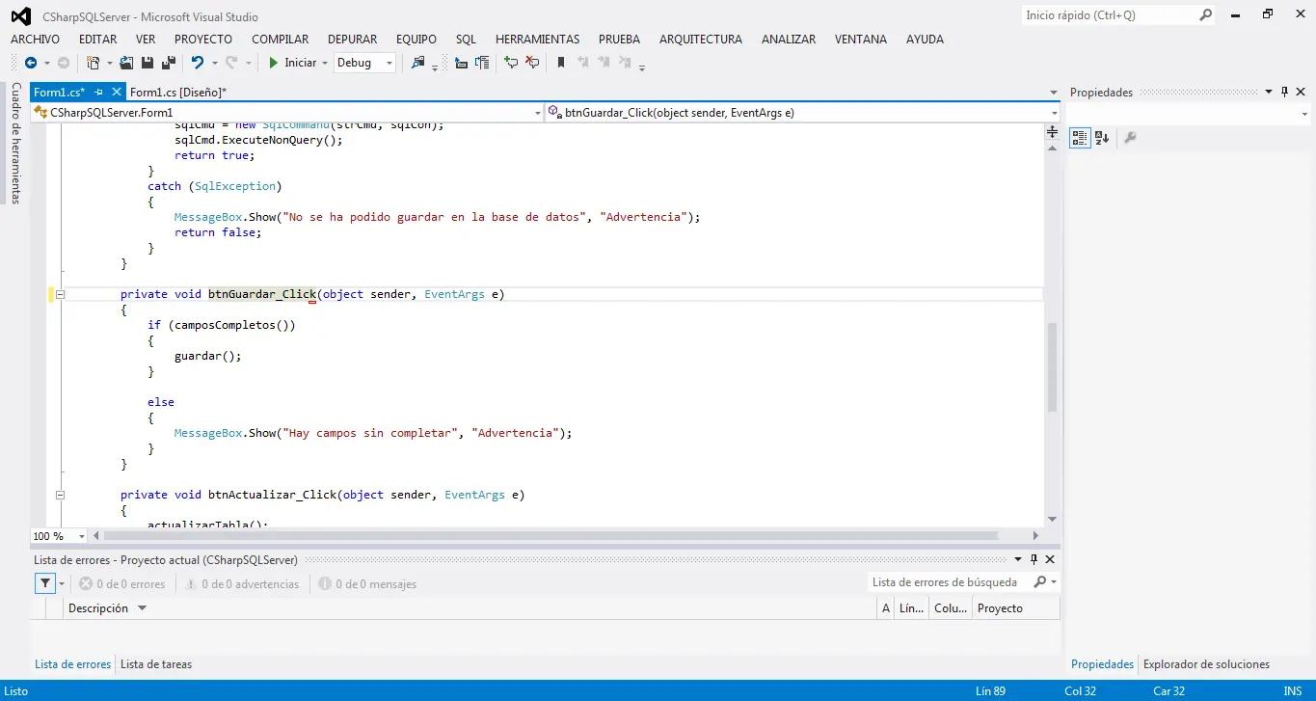Comment out the selected lines icon
Image resolution: width=1316 pixels, height=701 pixels.
point(511,63)
